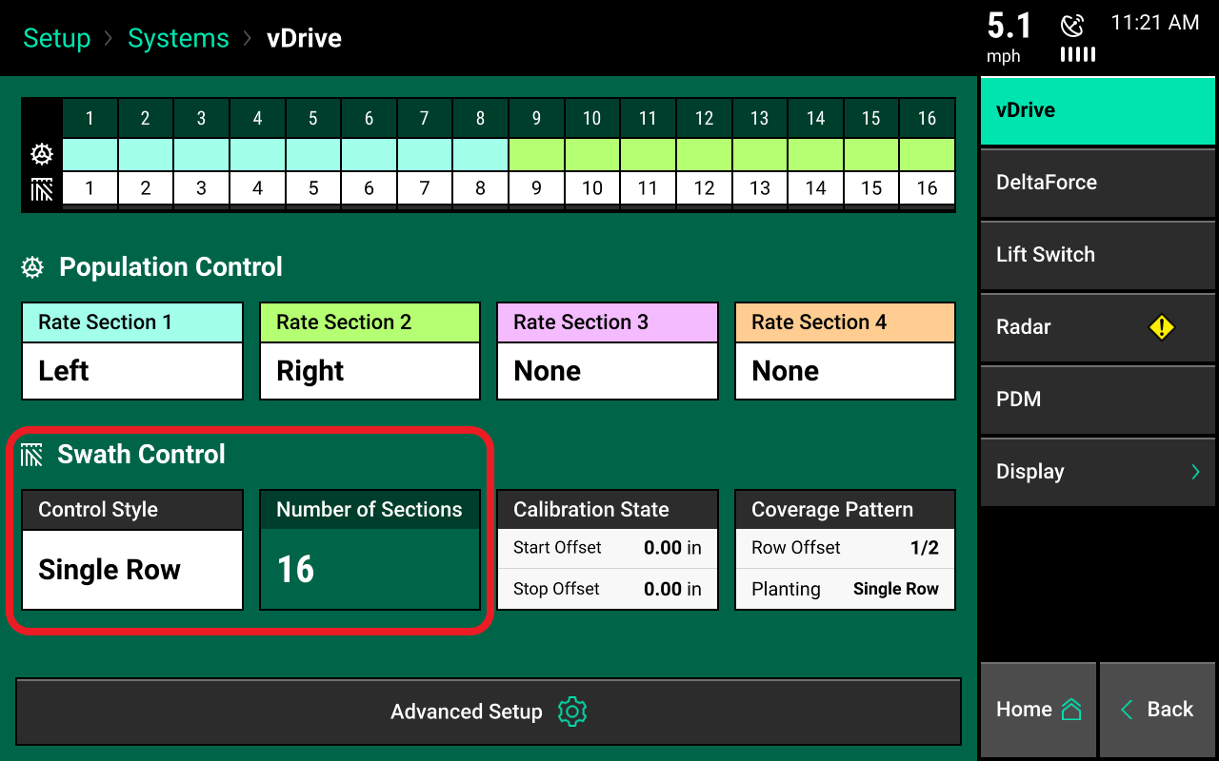Click swath section cell 8

tap(480, 188)
